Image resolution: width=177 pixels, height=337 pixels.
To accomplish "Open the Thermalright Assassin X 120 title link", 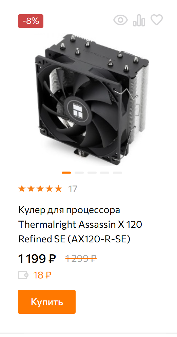I will point(80,225).
